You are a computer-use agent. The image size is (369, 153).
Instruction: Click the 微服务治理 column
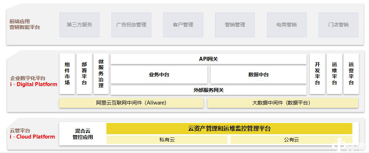point(101,74)
